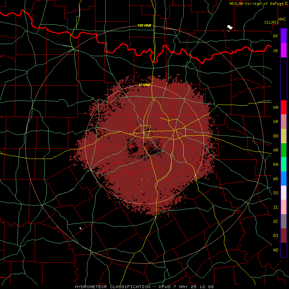Click the UK legend label
The height and width of the screenshot is (289, 289).
pos(276,50)
